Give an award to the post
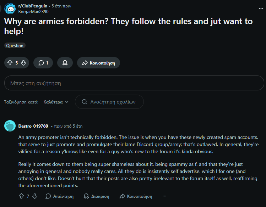Viewport: 266px width, 207px height. [65, 63]
